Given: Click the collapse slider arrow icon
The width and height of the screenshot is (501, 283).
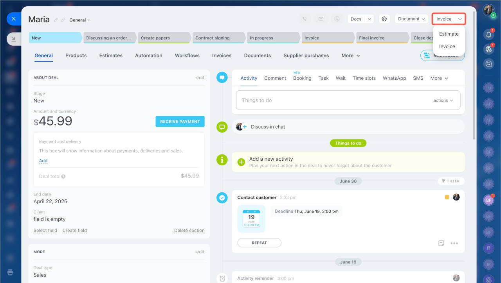Looking at the screenshot, I should coord(14,39).
